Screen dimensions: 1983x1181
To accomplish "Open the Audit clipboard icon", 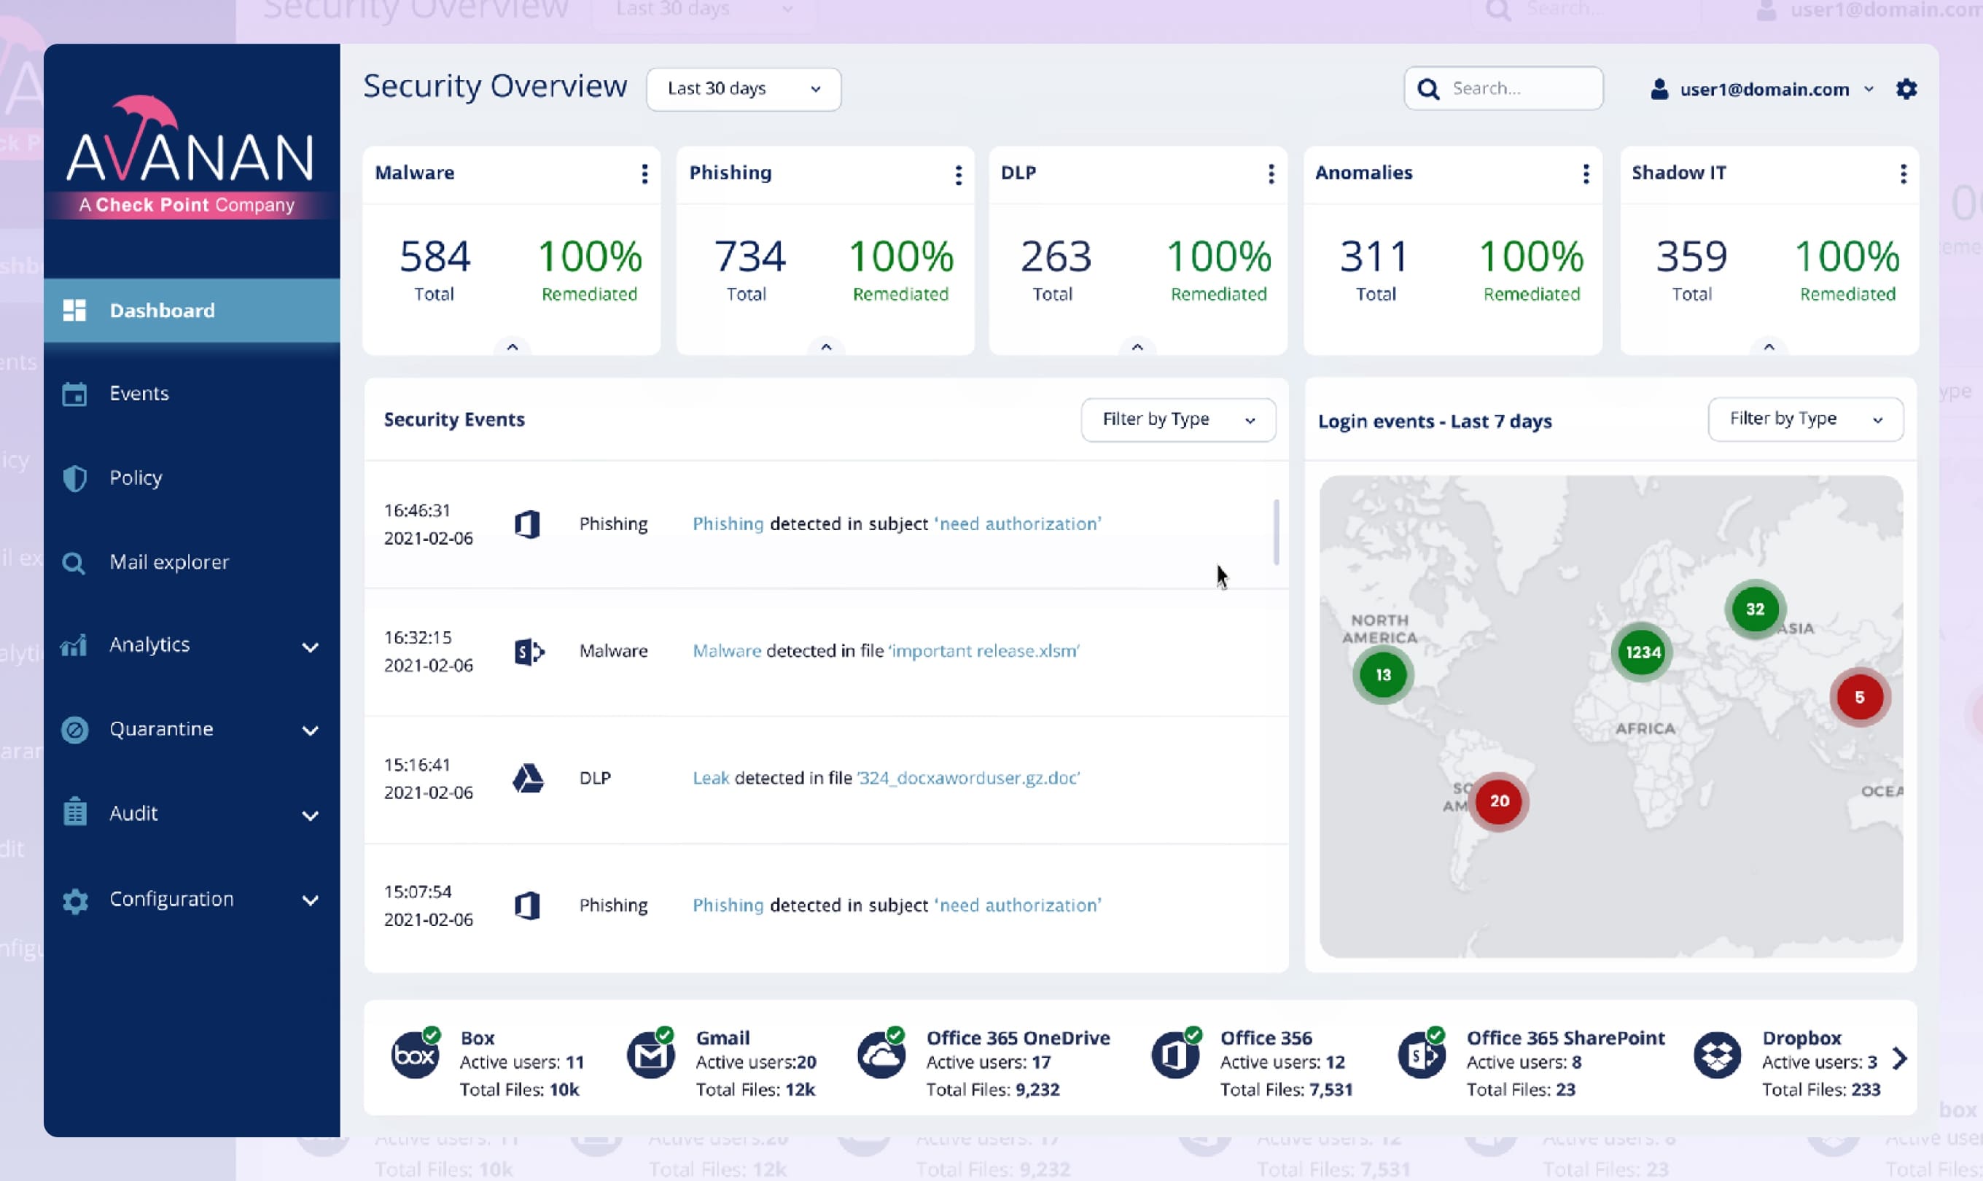I will [74, 813].
